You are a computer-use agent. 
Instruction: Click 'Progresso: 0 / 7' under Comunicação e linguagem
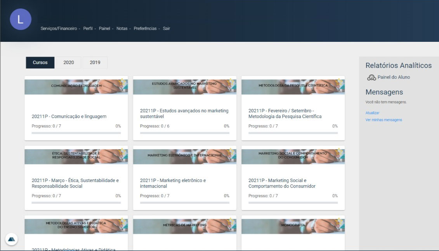click(46, 126)
